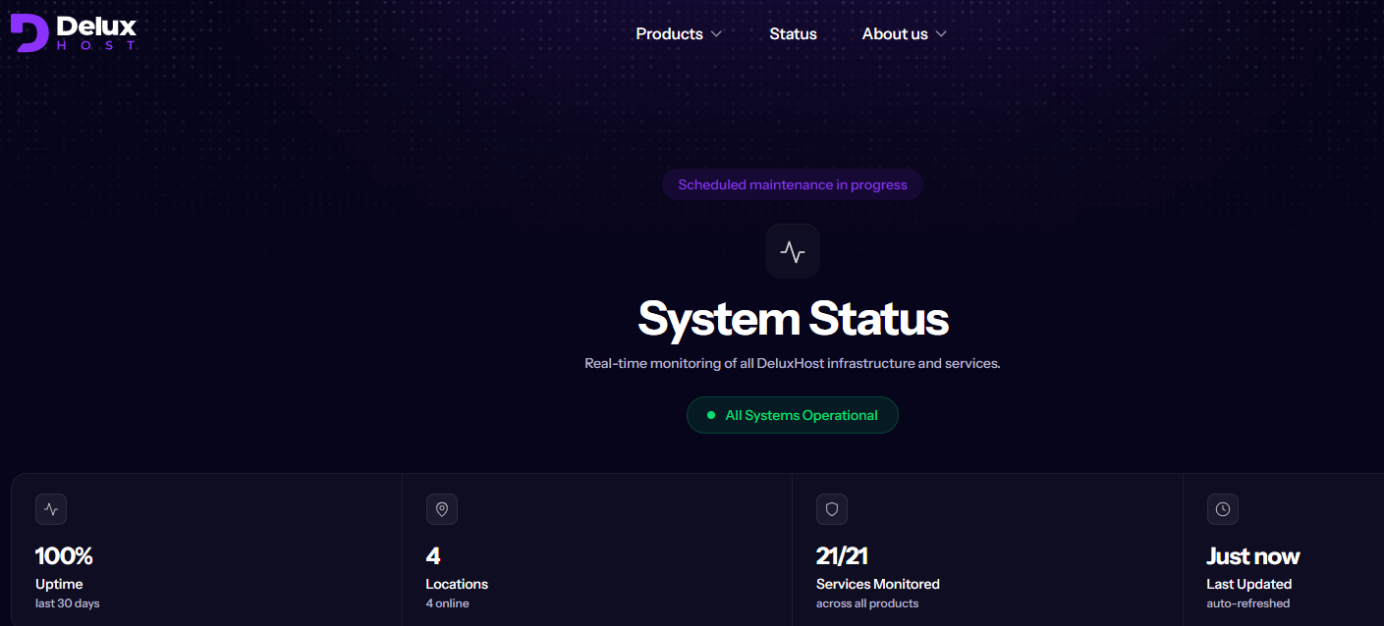Click the pulse icon above System Status
This screenshot has width=1384, height=626.
click(x=793, y=251)
